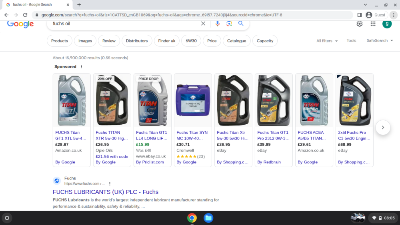The height and width of the screenshot is (225, 400).
Task: Click the 23 reviews star rating
Action: click(x=190, y=156)
